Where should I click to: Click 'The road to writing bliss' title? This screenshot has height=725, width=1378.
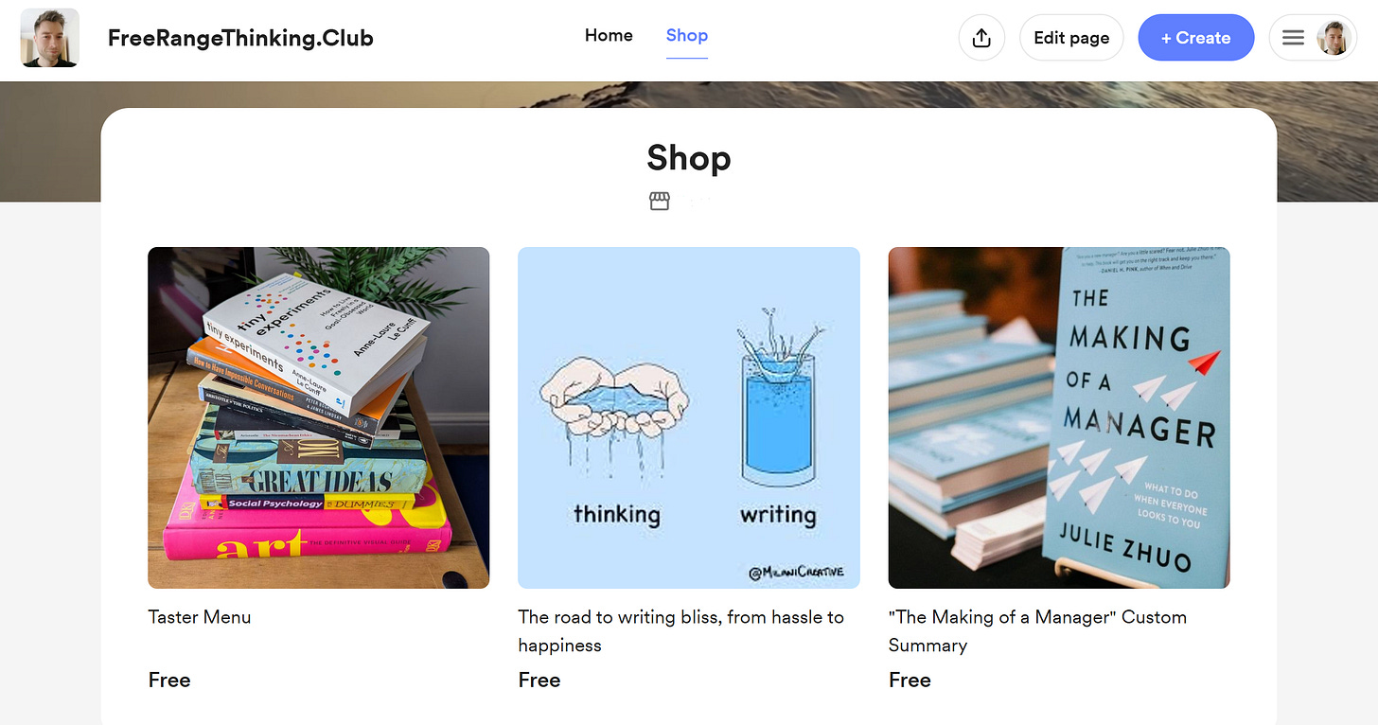pos(681,631)
